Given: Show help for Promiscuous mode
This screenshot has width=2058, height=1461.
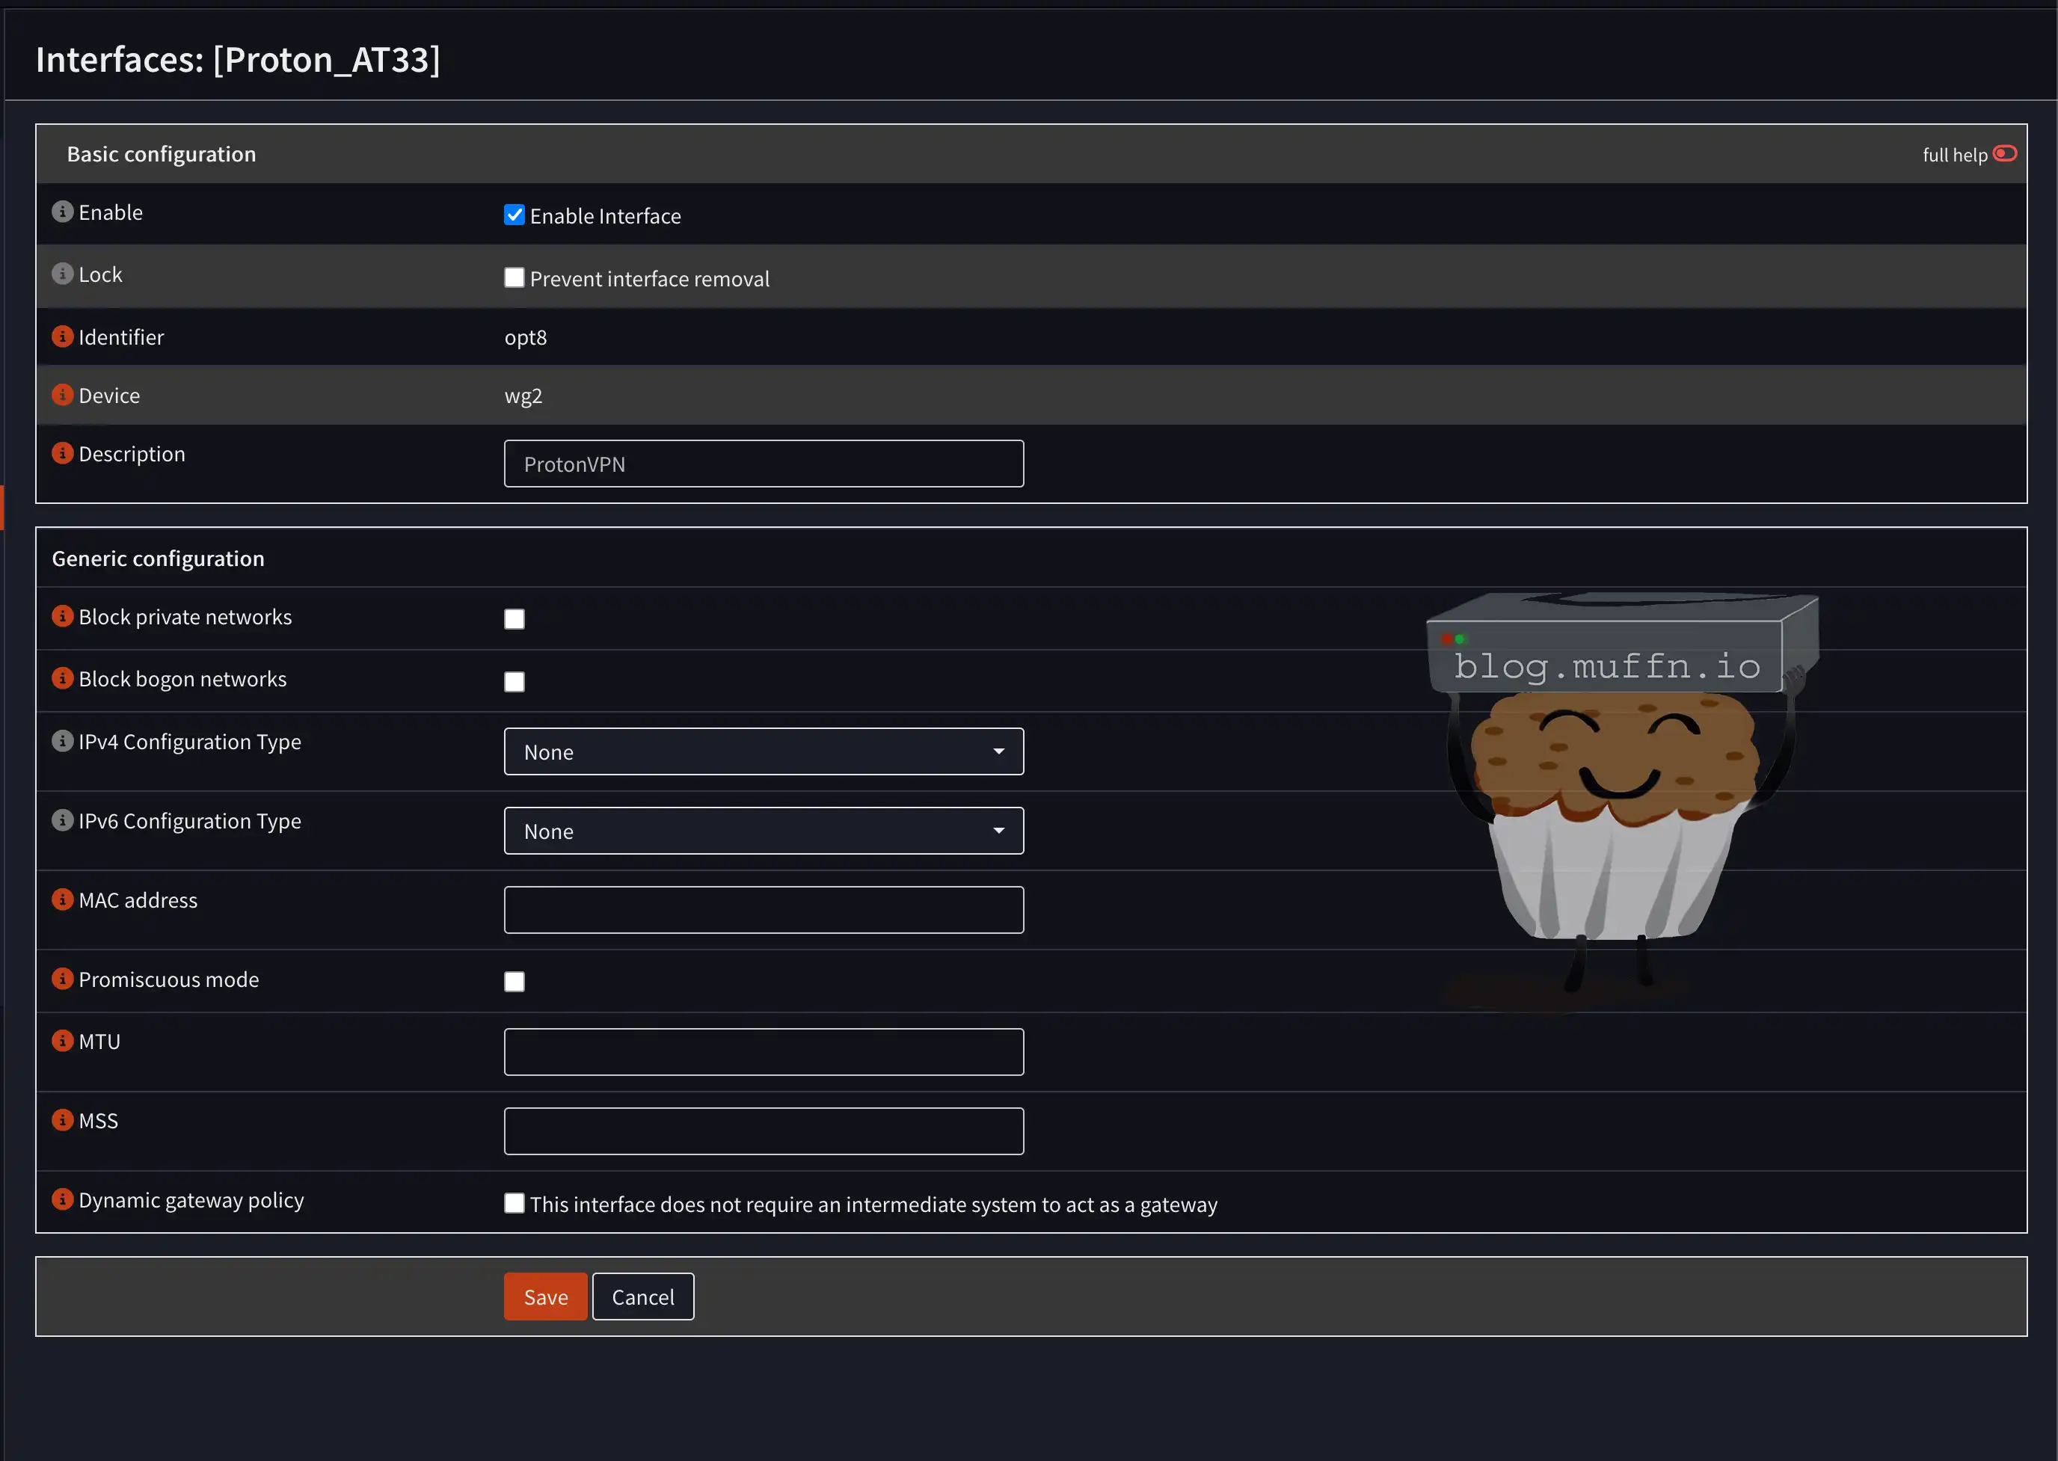Looking at the screenshot, I should click(x=62, y=979).
